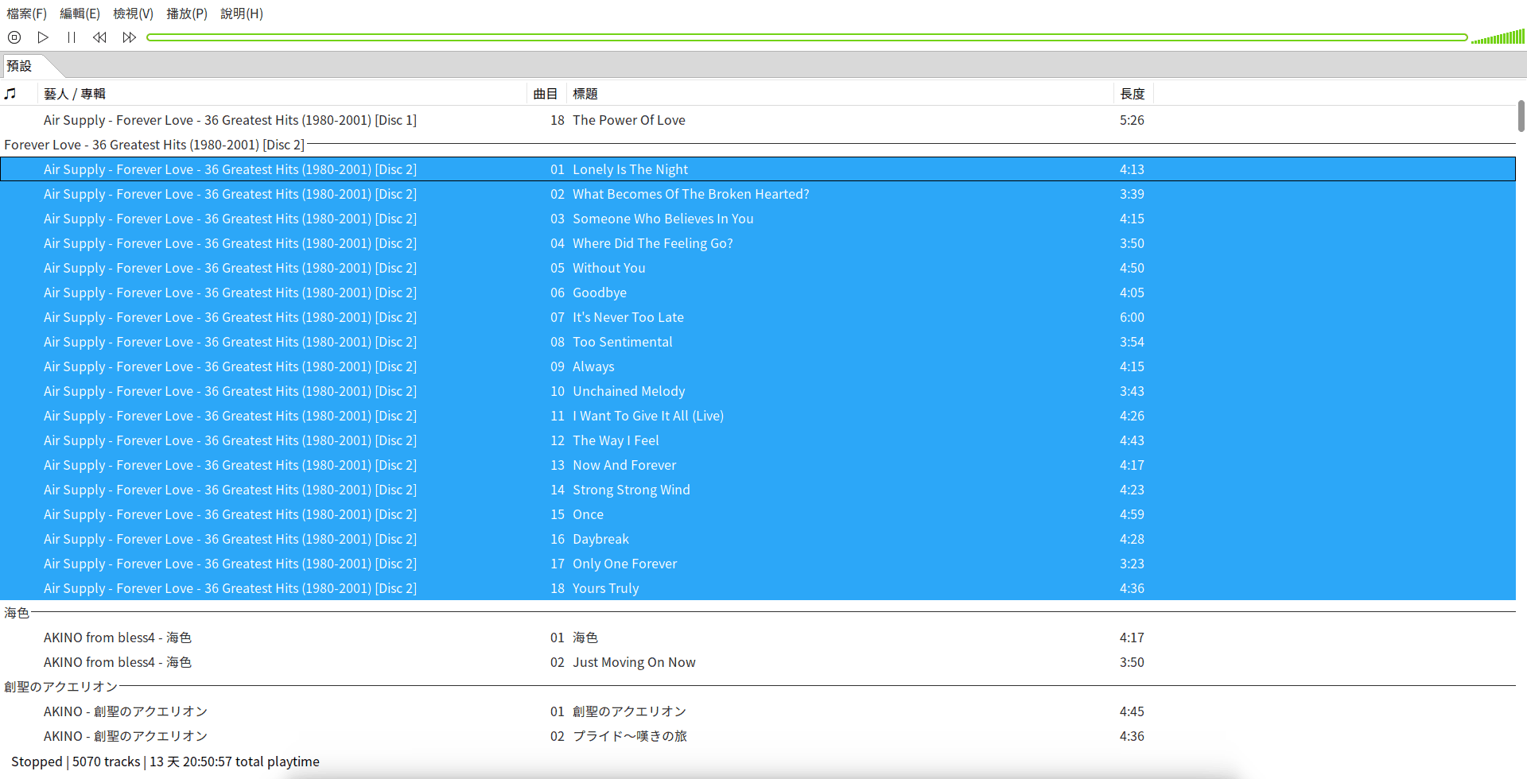Click the Previous track icon

pos(99,37)
